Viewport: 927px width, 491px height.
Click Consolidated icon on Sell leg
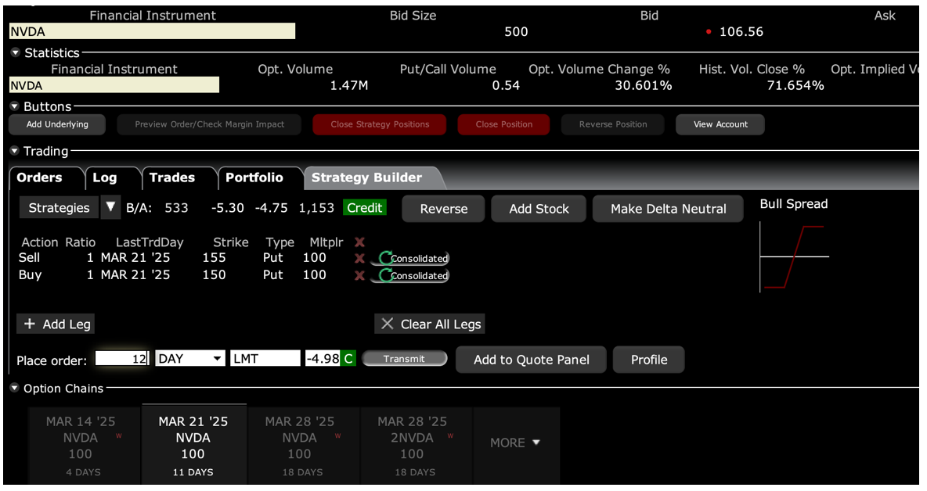(x=384, y=258)
